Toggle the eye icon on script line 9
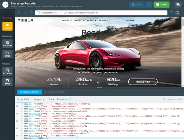 point(17,106)
